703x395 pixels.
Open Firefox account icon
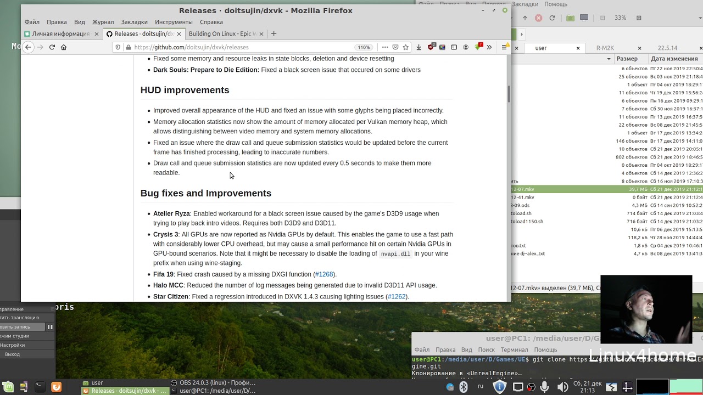(x=466, y=47)
